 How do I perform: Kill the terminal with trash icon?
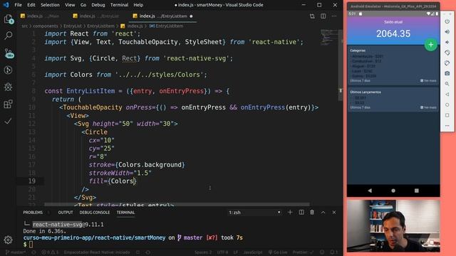[312, 213]
